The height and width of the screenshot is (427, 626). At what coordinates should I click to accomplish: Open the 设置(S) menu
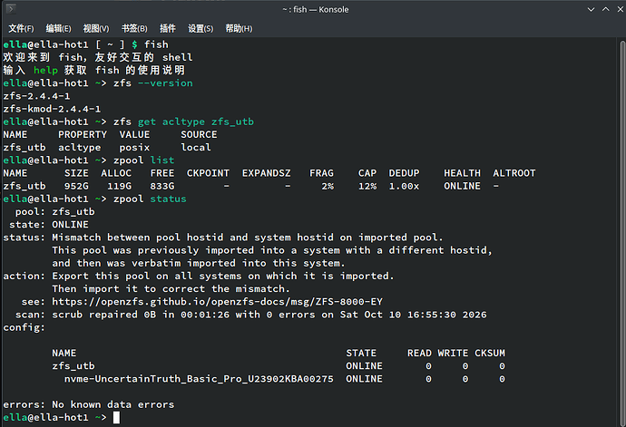coord(201,28)
